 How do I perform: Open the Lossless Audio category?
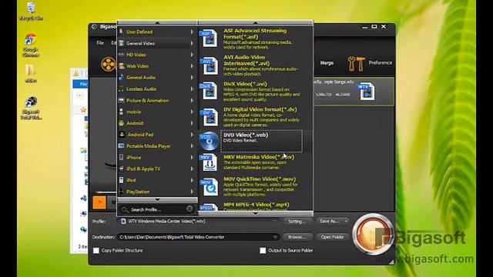(x=157, y=89)
